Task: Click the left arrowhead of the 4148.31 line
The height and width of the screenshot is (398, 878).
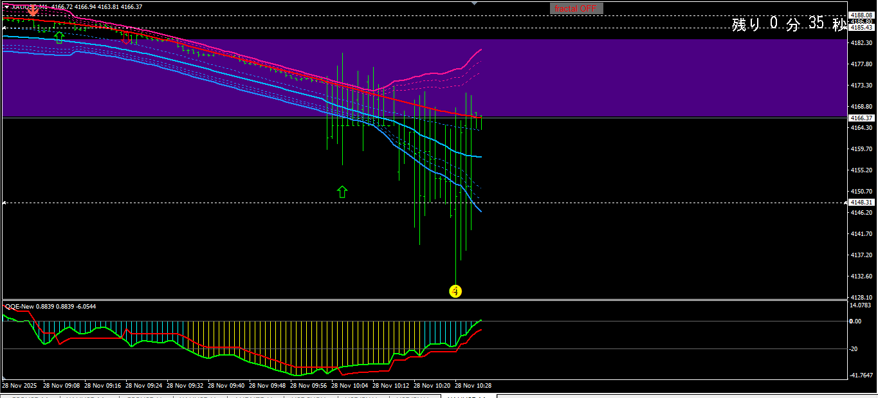Action: [x=5, y=203]
